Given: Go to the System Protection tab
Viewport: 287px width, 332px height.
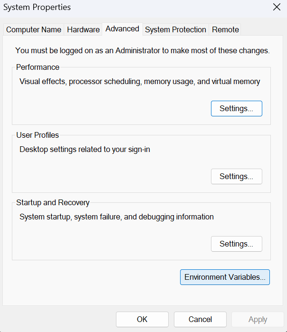Looking at the screenshot, I should [175, 29].
